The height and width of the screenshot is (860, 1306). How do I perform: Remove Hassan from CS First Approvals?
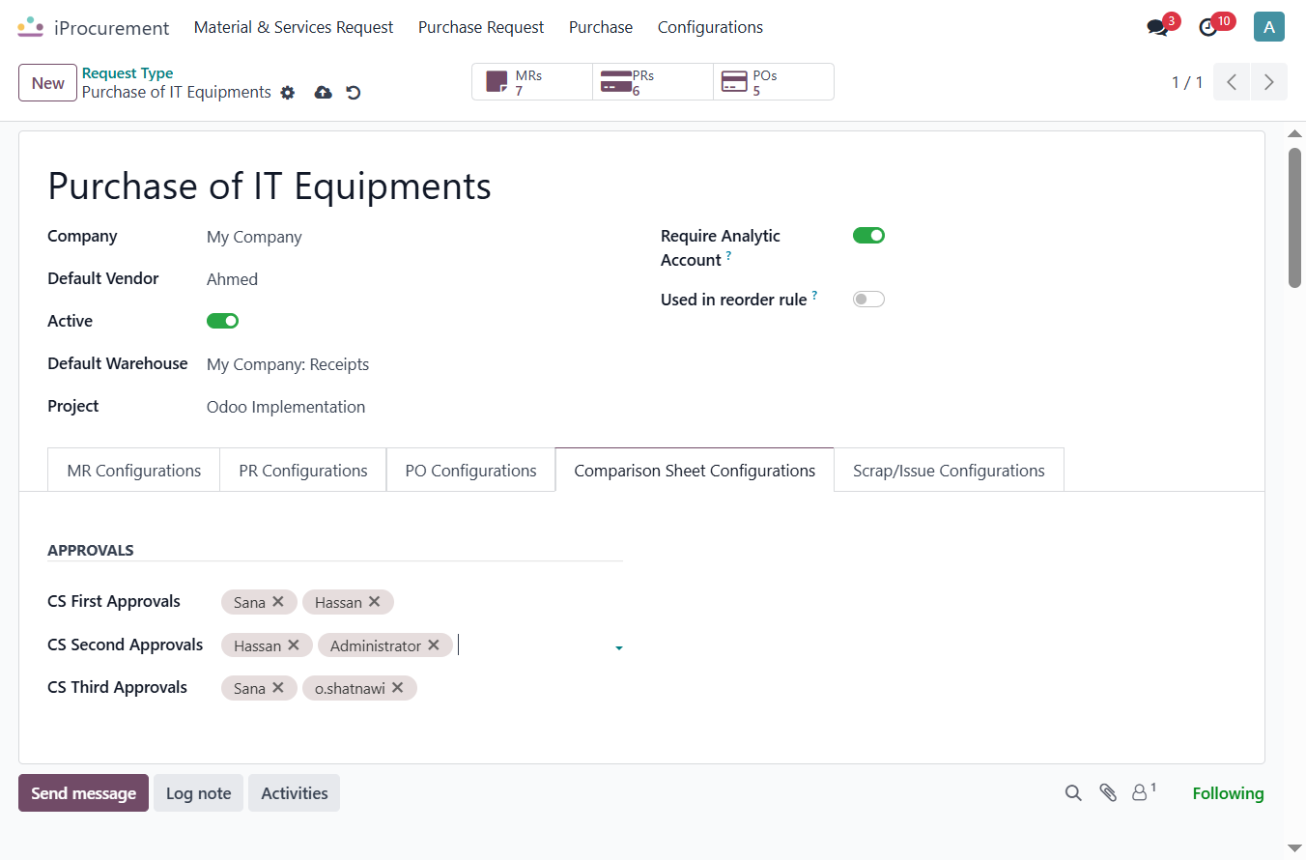pyautogui.click(x=375, y=601)
